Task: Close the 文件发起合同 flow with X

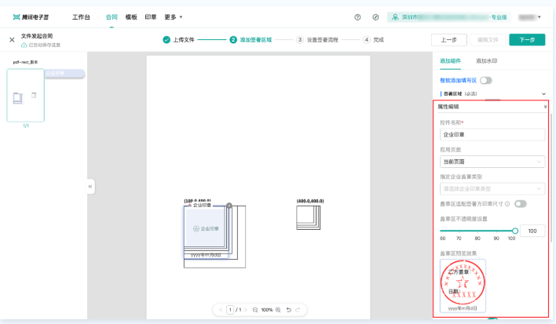Action: pos(12,40)
